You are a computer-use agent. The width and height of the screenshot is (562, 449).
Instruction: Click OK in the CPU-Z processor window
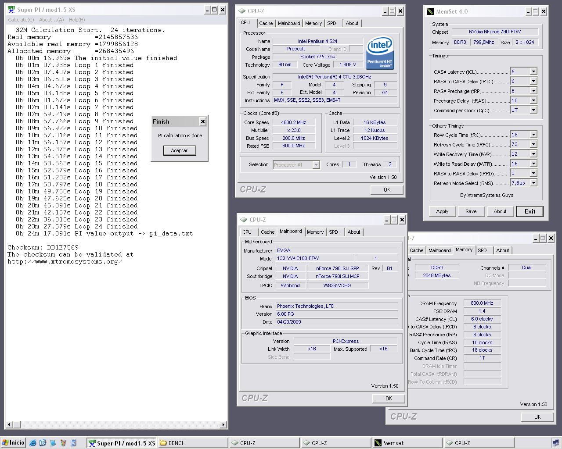(x=387, y=190)
